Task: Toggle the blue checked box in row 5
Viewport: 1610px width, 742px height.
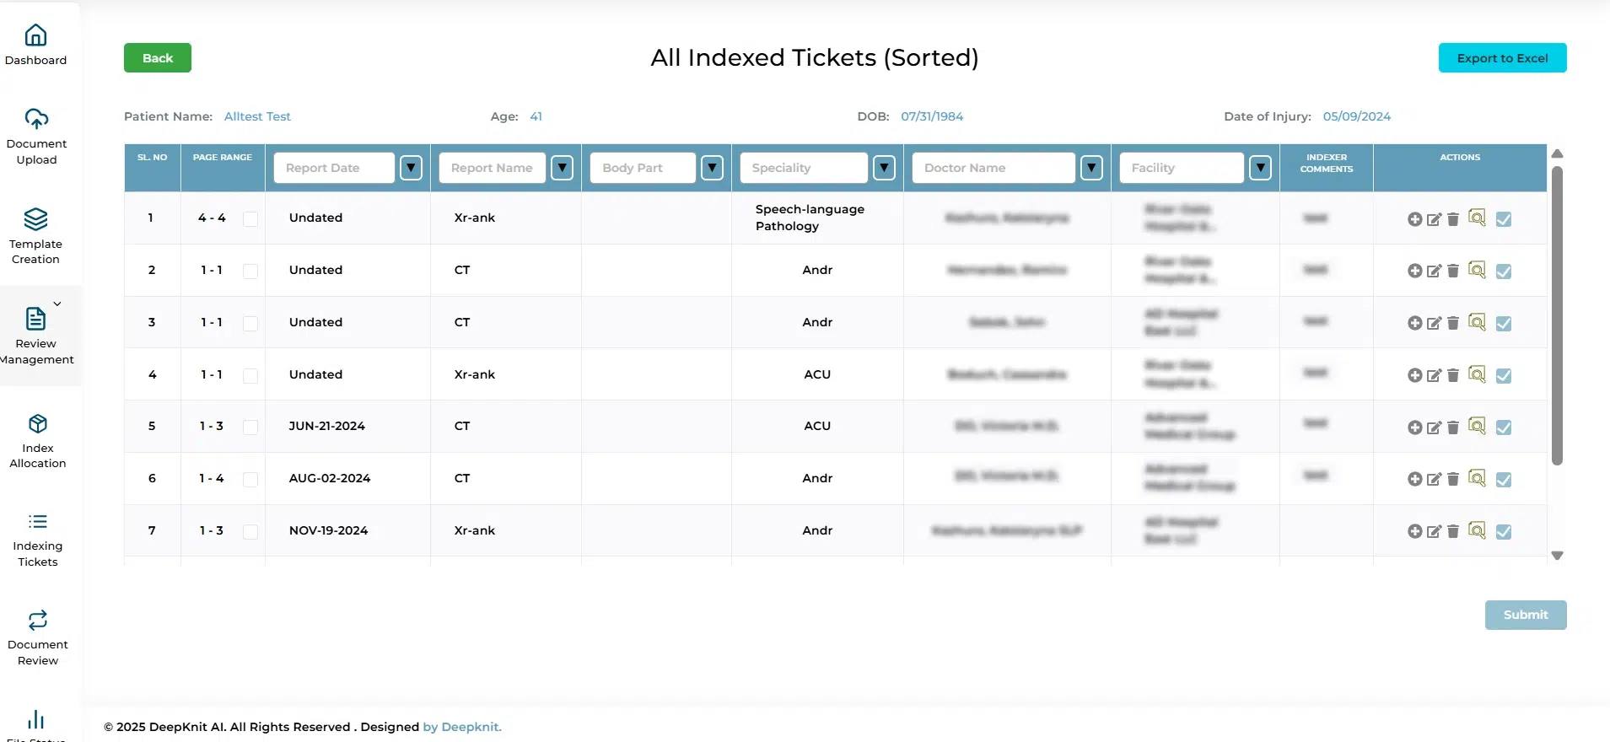Action: [x=1503, y=427]
